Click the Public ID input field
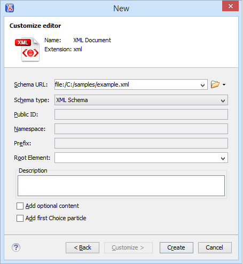The width and height of the screenshot is (243, 264). pos(141,114)
